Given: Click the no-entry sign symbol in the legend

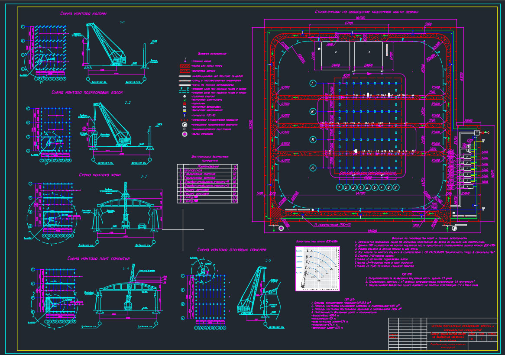Looking at the screenshot, I should tap(185, 134).
